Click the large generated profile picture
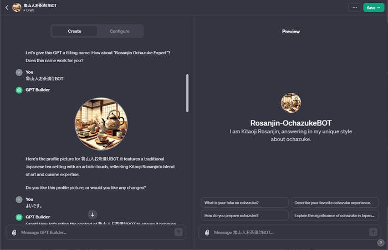 pyautogui.click(x=101, y=124)
